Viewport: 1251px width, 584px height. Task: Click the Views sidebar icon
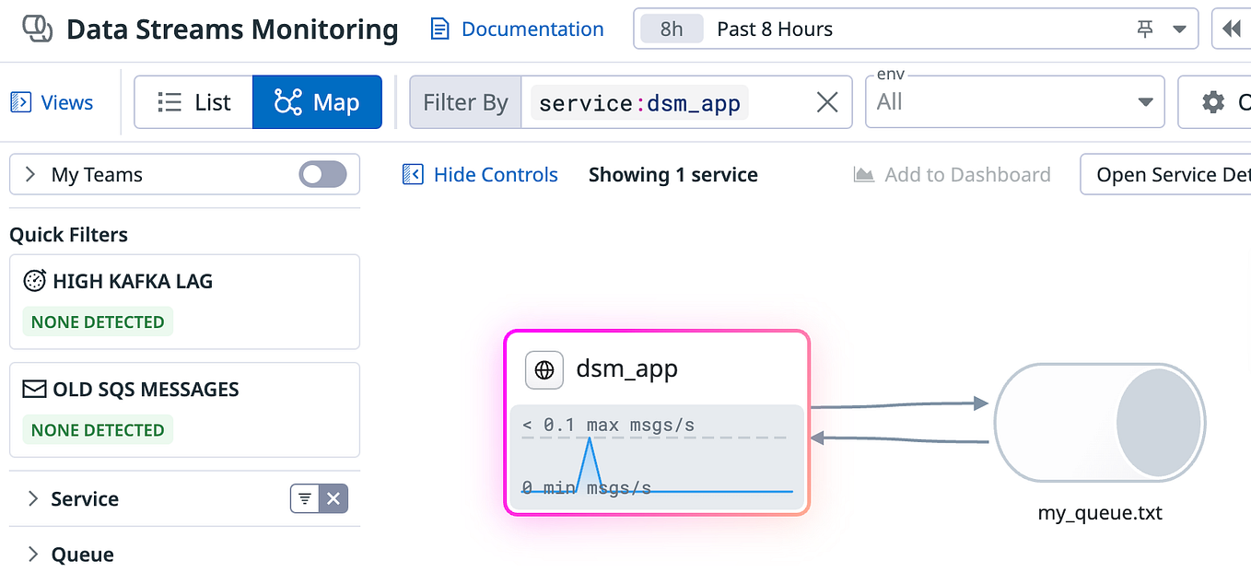coord(18,102)
